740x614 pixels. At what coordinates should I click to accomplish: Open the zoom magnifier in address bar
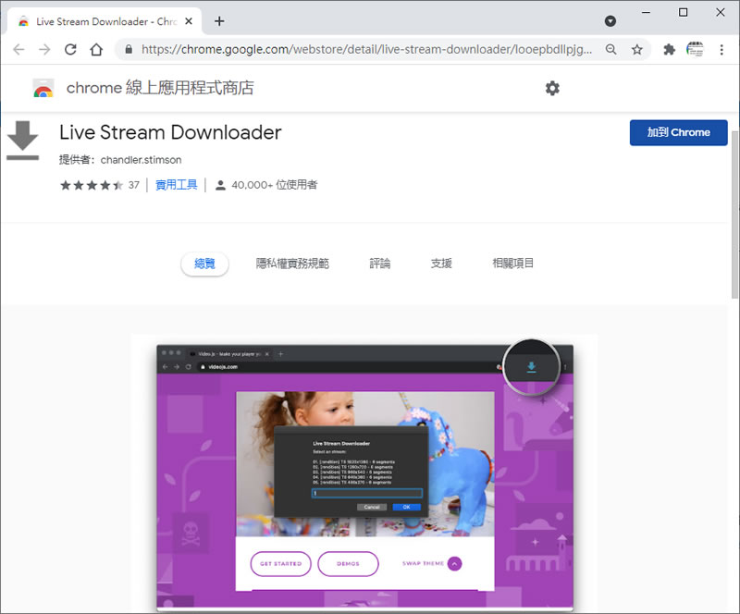(610, 50)
